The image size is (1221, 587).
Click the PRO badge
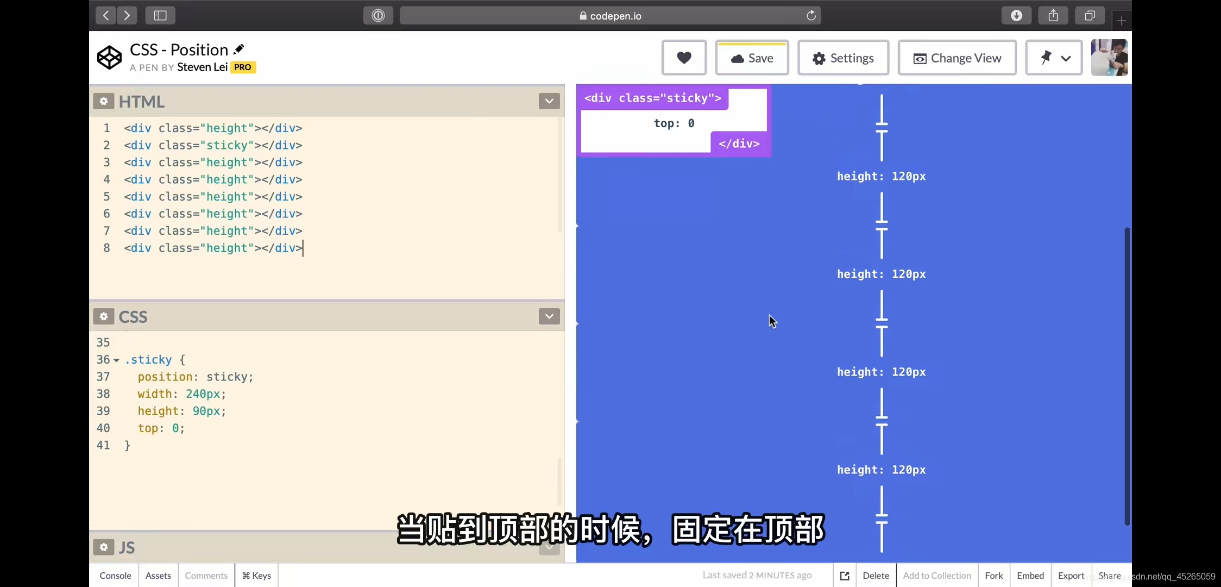pyautogui.click(x=243, y=67)
